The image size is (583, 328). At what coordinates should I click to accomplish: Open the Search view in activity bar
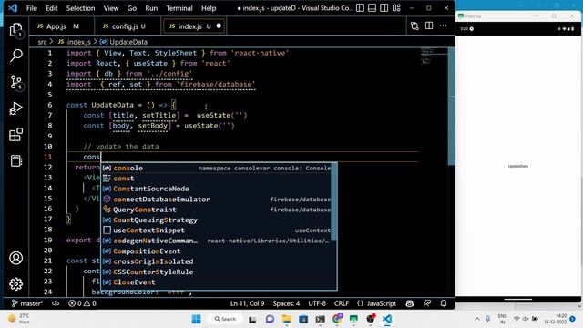[16, 56]
